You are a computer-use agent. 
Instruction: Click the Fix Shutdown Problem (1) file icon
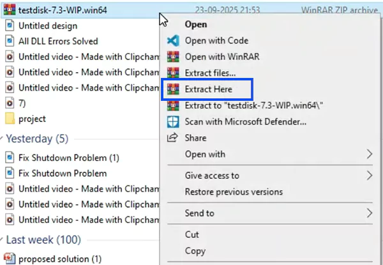[10, 158]
